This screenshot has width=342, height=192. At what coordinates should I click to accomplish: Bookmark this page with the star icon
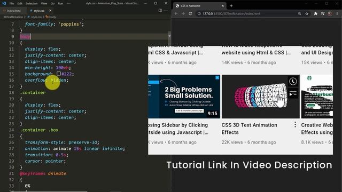pyautogui.click(x=307, y=13)
